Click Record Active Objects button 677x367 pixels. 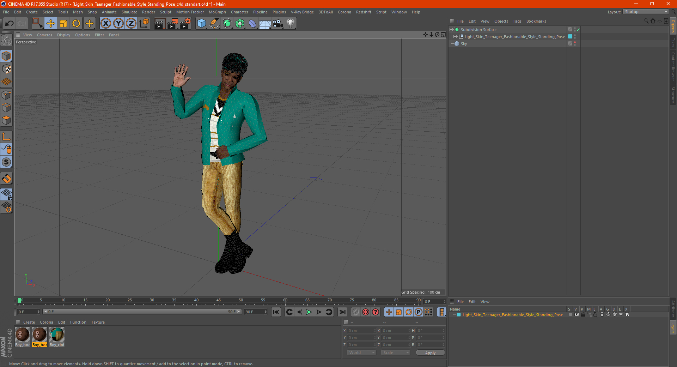355,312
